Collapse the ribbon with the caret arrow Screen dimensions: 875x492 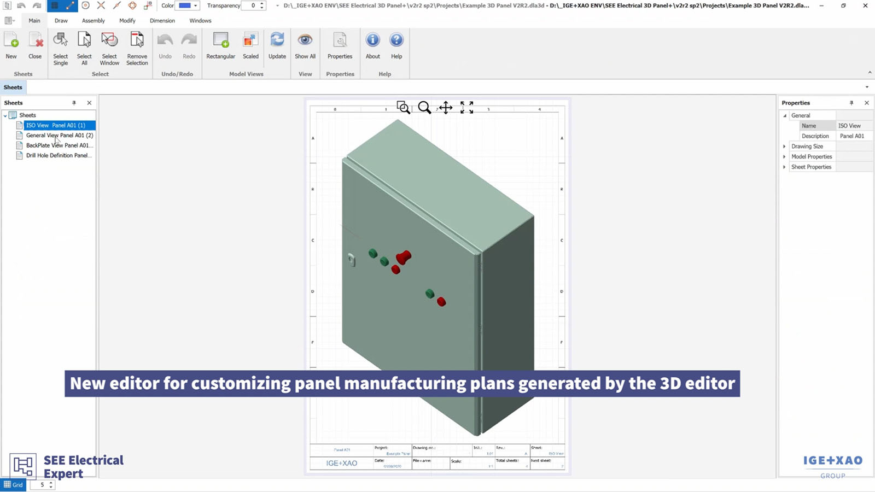[x=870, y=72]
